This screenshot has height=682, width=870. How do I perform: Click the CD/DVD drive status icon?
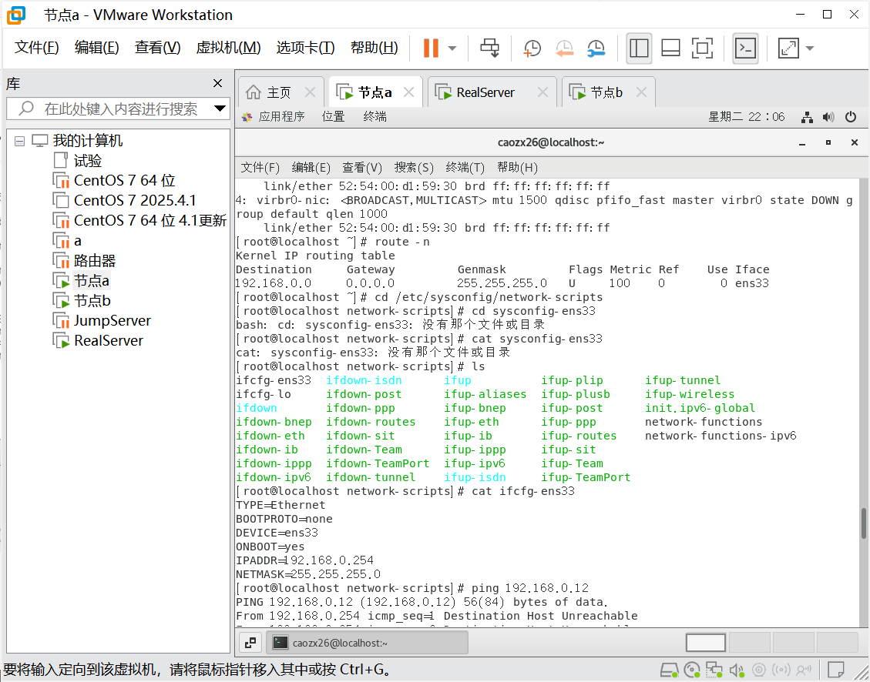pyautogui.click(x=692, y=670)
